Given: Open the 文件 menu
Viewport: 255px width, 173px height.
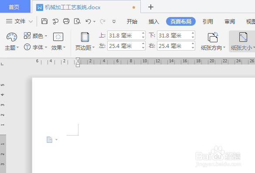Looking at the screenshot, I should coord(16,21).
